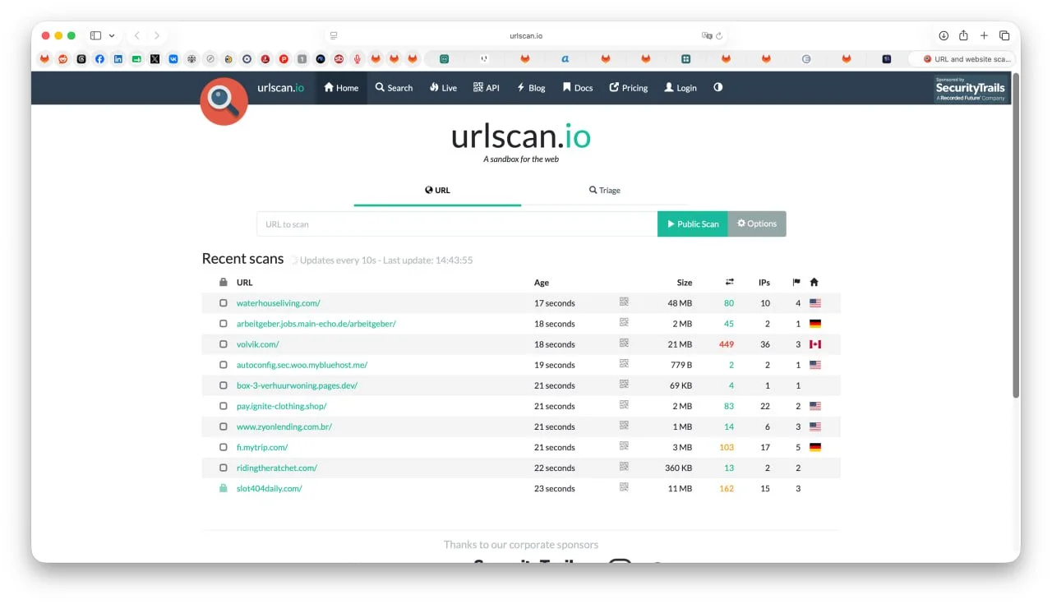This screenshot has width=1052, height=604.
Task: Open the slot404daily.com/ scan result
Action: point(269,488)
